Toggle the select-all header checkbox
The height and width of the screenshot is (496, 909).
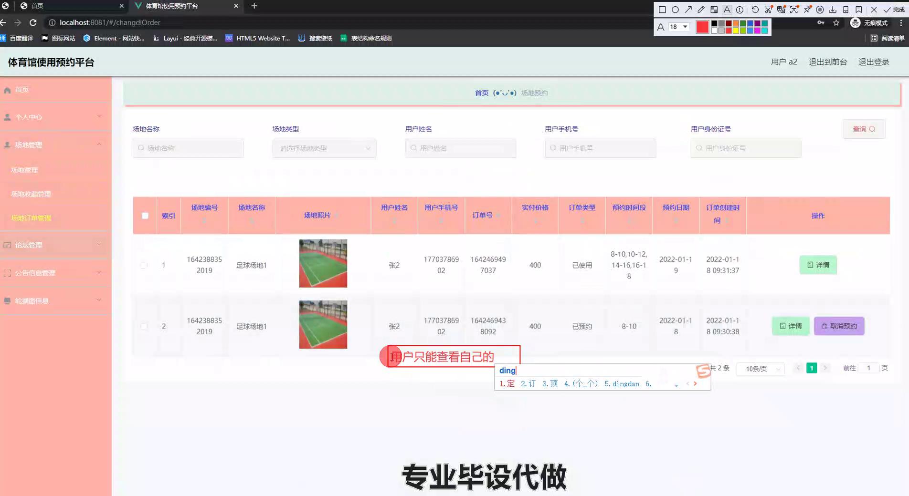click(145, 216)
